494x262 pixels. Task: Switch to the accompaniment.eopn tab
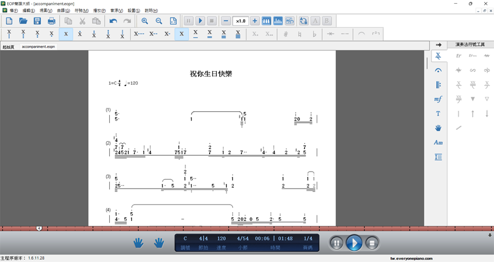tap(38, 47)
